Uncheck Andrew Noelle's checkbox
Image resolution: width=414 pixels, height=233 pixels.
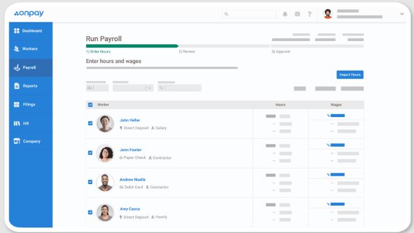90,182
